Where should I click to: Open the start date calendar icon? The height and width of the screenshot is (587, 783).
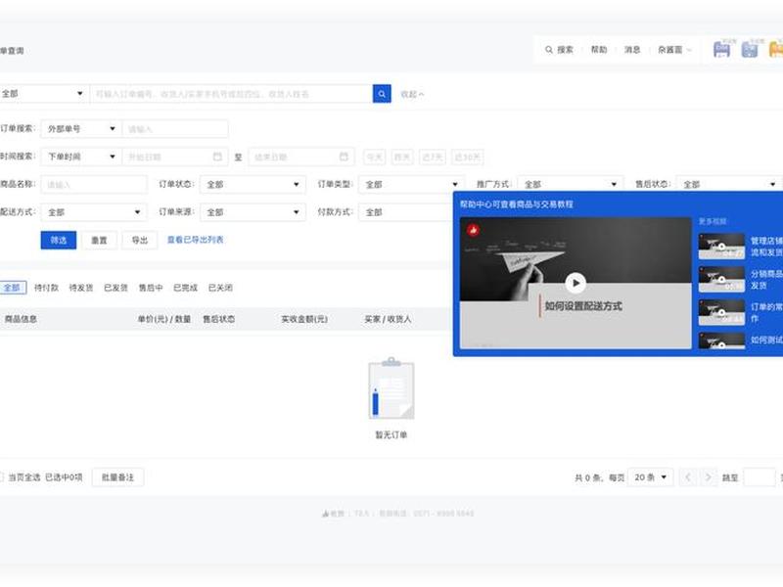tap(217, 157)
